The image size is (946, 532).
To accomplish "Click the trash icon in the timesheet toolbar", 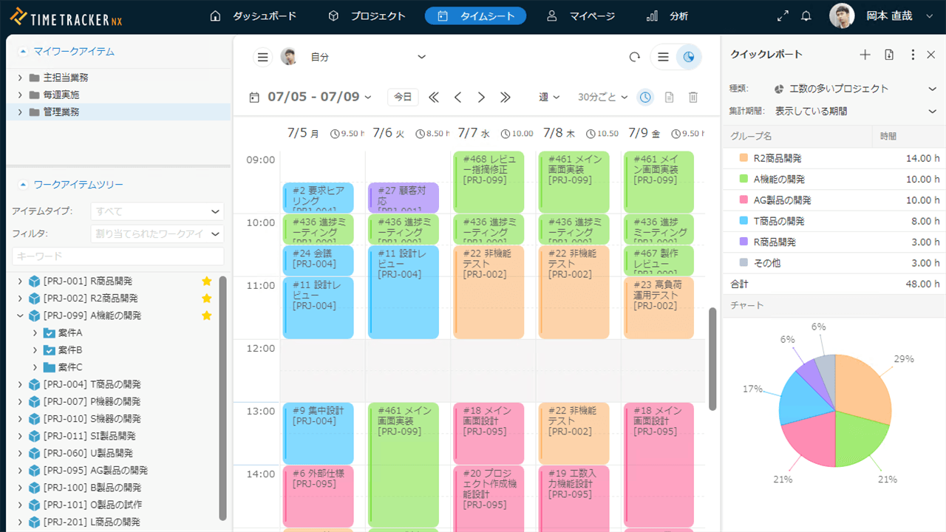I will point(692,97).
